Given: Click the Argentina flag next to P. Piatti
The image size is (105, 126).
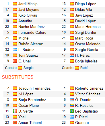Looking at the screenshot, I should tap(72, 117).
